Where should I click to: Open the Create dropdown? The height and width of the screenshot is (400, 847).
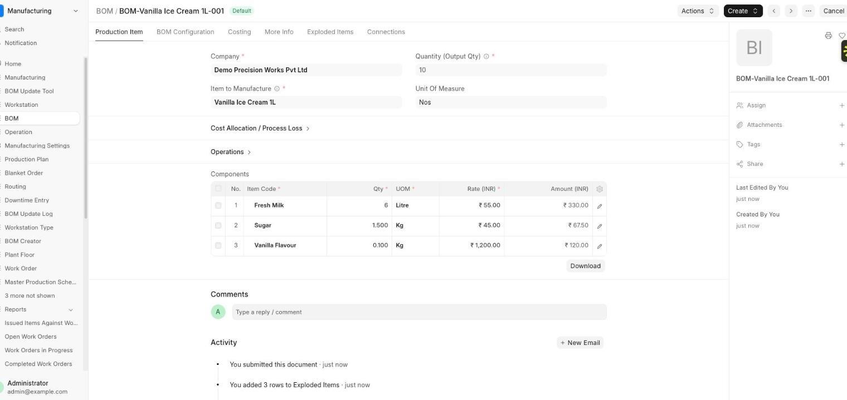(743, 11)
